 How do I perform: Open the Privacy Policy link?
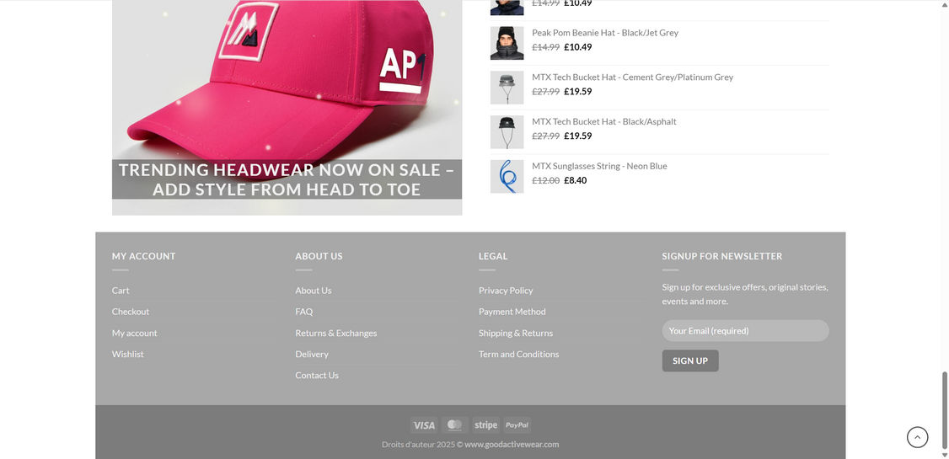tap(506, 291)
